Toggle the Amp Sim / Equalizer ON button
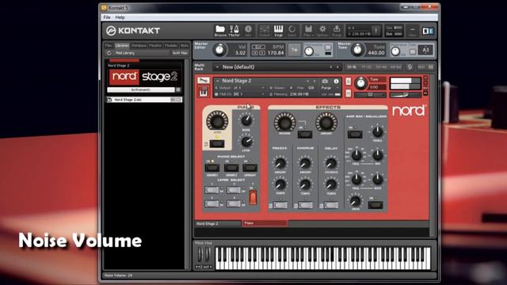Screen dimensions: 507x285 (355, 134)
